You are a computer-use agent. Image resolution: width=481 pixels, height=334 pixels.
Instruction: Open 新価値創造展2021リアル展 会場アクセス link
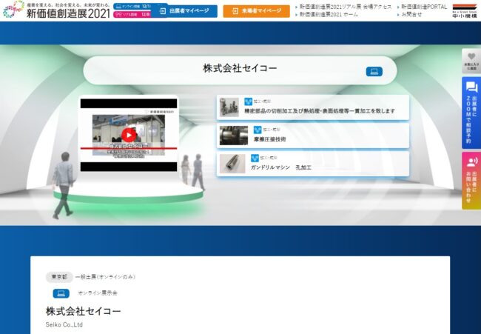tap(346, 6)
